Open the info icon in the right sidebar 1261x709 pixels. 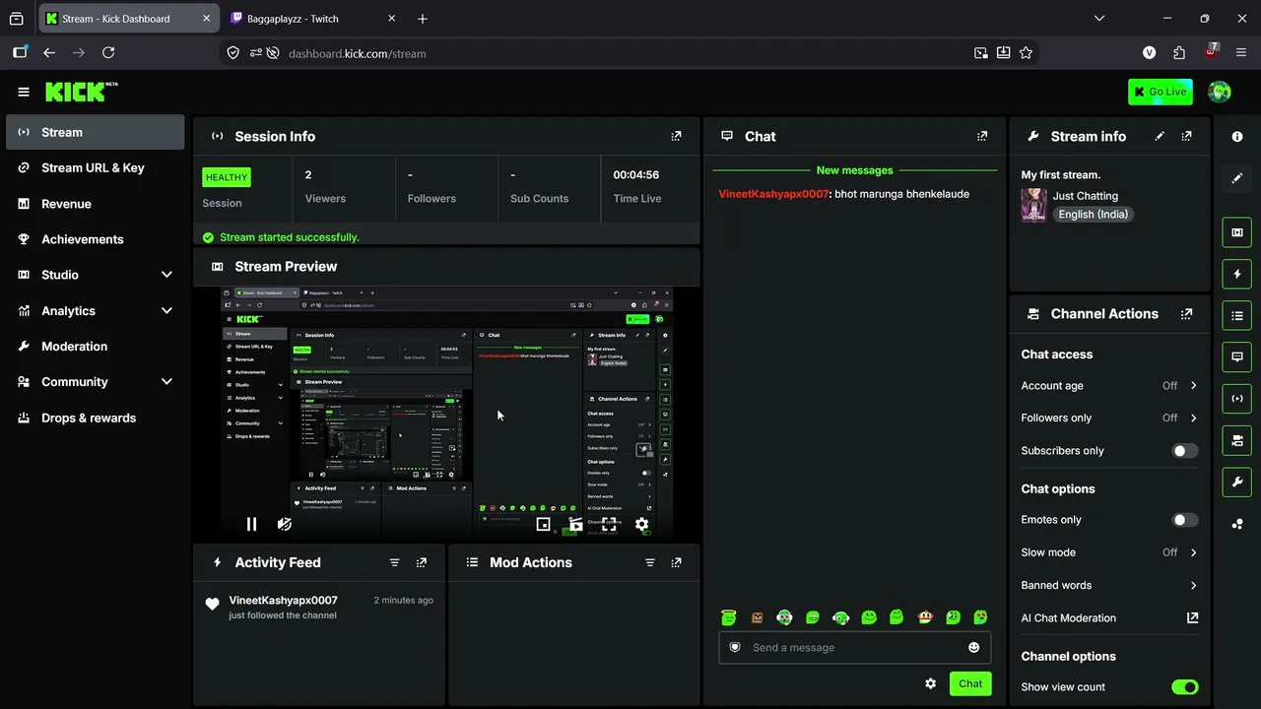1237,137
